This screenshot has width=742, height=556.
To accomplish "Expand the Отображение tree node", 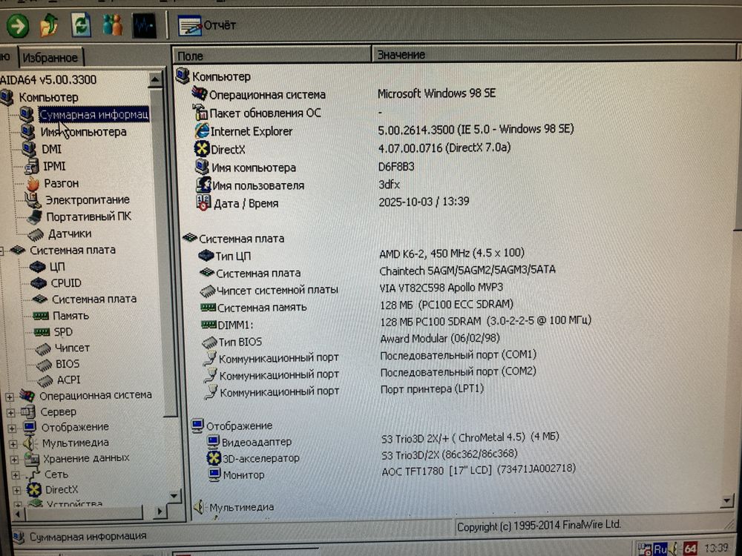I will coord(11,428).
